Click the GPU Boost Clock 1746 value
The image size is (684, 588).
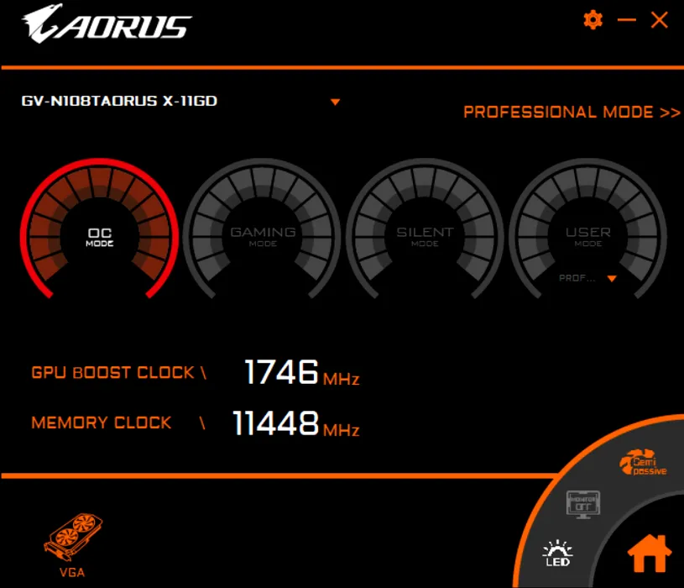pyautogui.click(x=281, y=372)
